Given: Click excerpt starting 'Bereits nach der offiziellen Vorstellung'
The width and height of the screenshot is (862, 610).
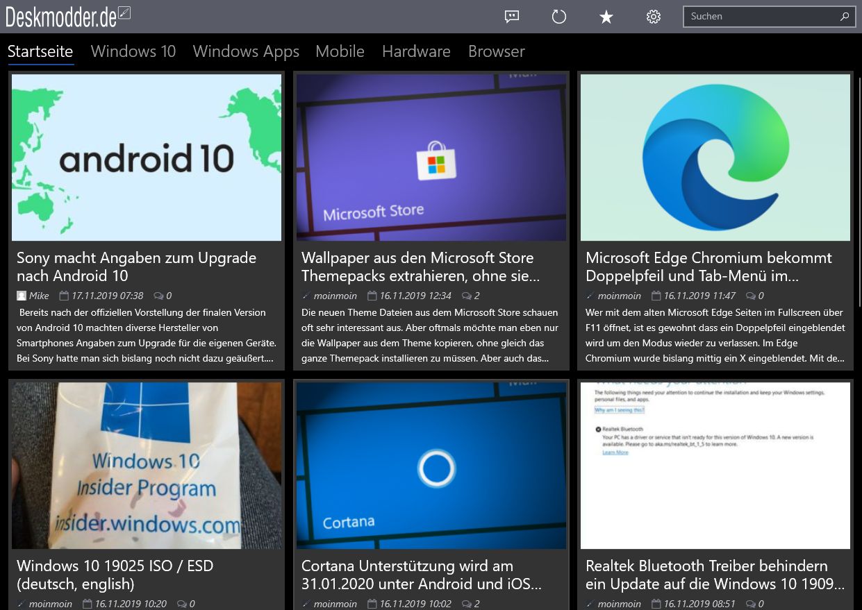Looking at the screenshot, I should click(147, 336).
